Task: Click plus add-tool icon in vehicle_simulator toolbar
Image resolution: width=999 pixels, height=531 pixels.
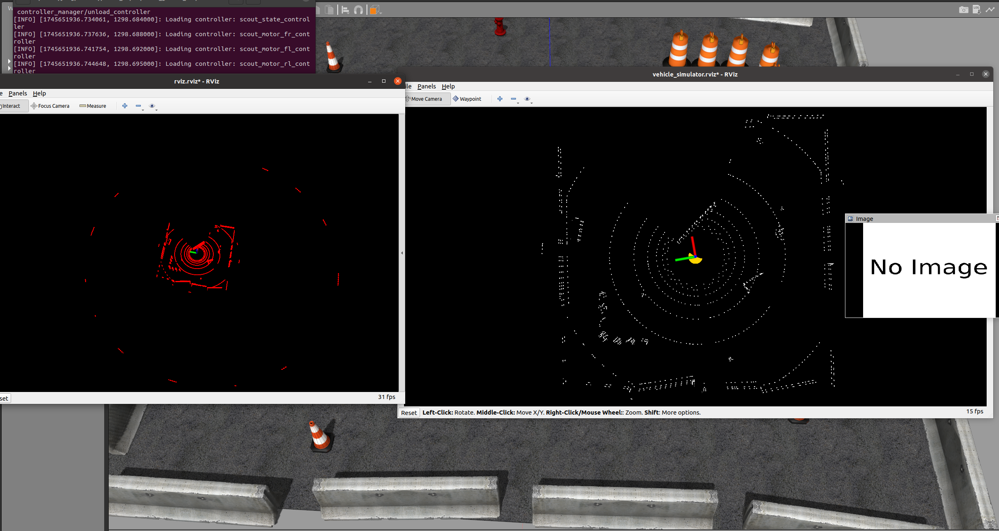Action: click(500, 99)
